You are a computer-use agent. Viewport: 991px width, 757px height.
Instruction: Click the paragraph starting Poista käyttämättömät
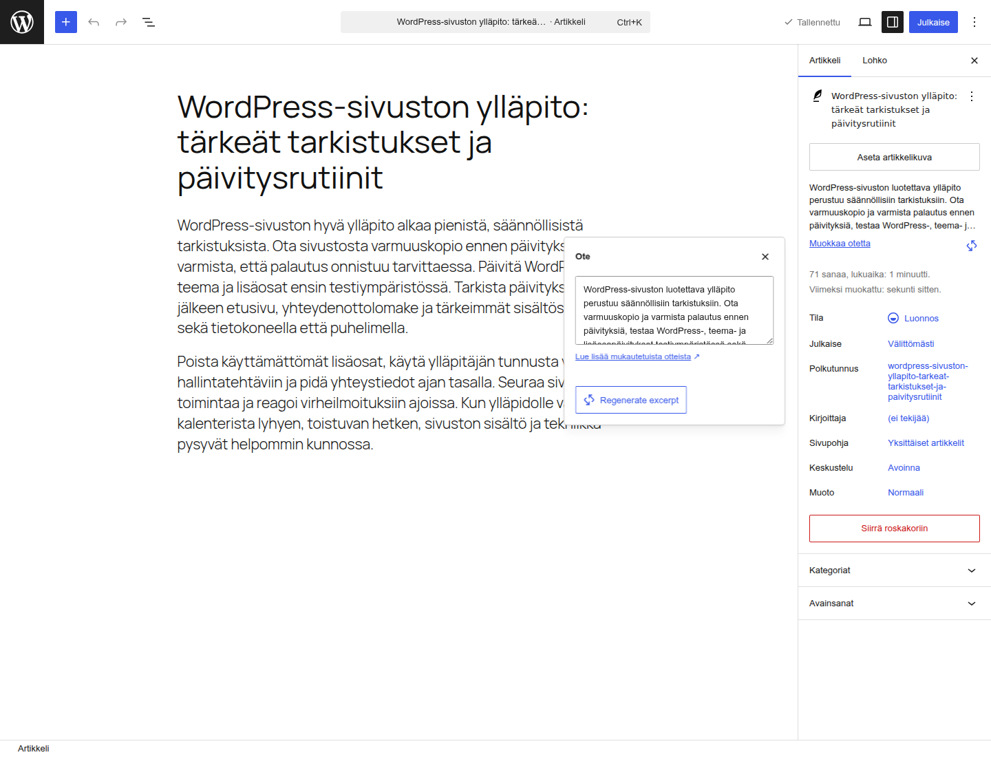(x=372, y=403)
